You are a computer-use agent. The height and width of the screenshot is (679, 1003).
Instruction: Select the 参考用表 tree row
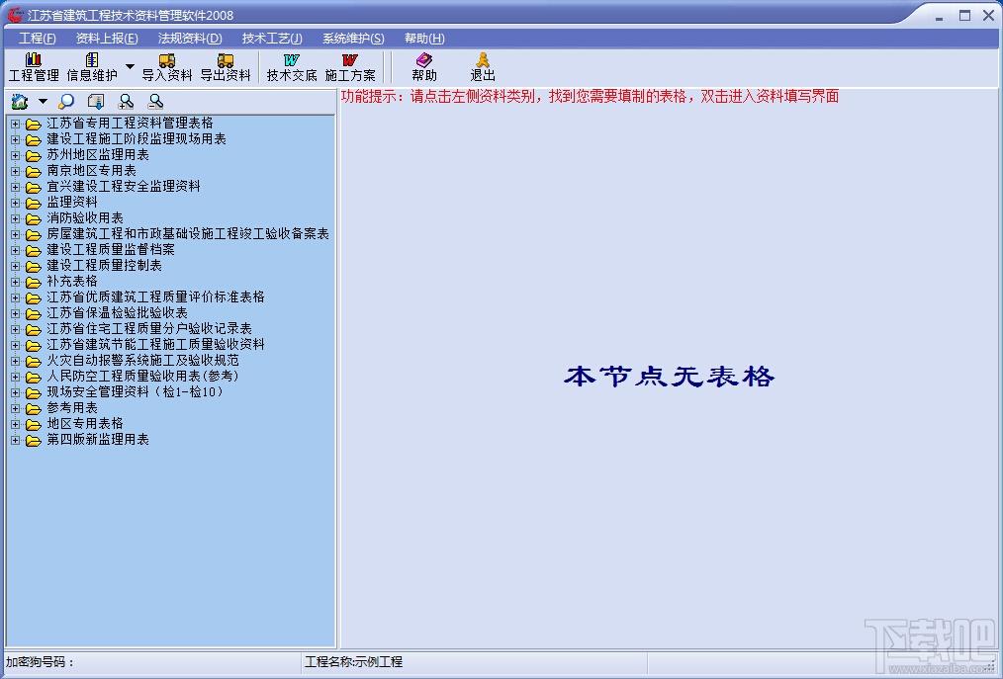72,408
